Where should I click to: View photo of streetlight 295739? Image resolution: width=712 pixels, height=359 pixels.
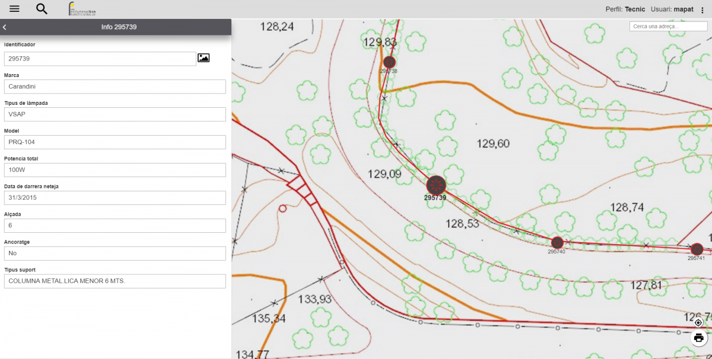click(x=204, y=58)
